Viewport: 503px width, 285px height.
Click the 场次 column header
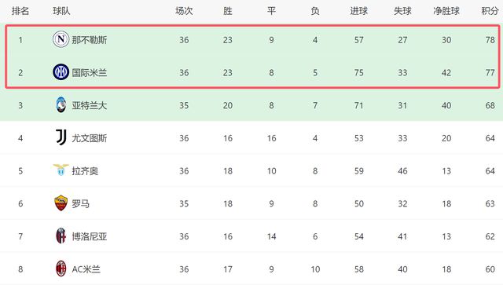[x=184, y=11]
